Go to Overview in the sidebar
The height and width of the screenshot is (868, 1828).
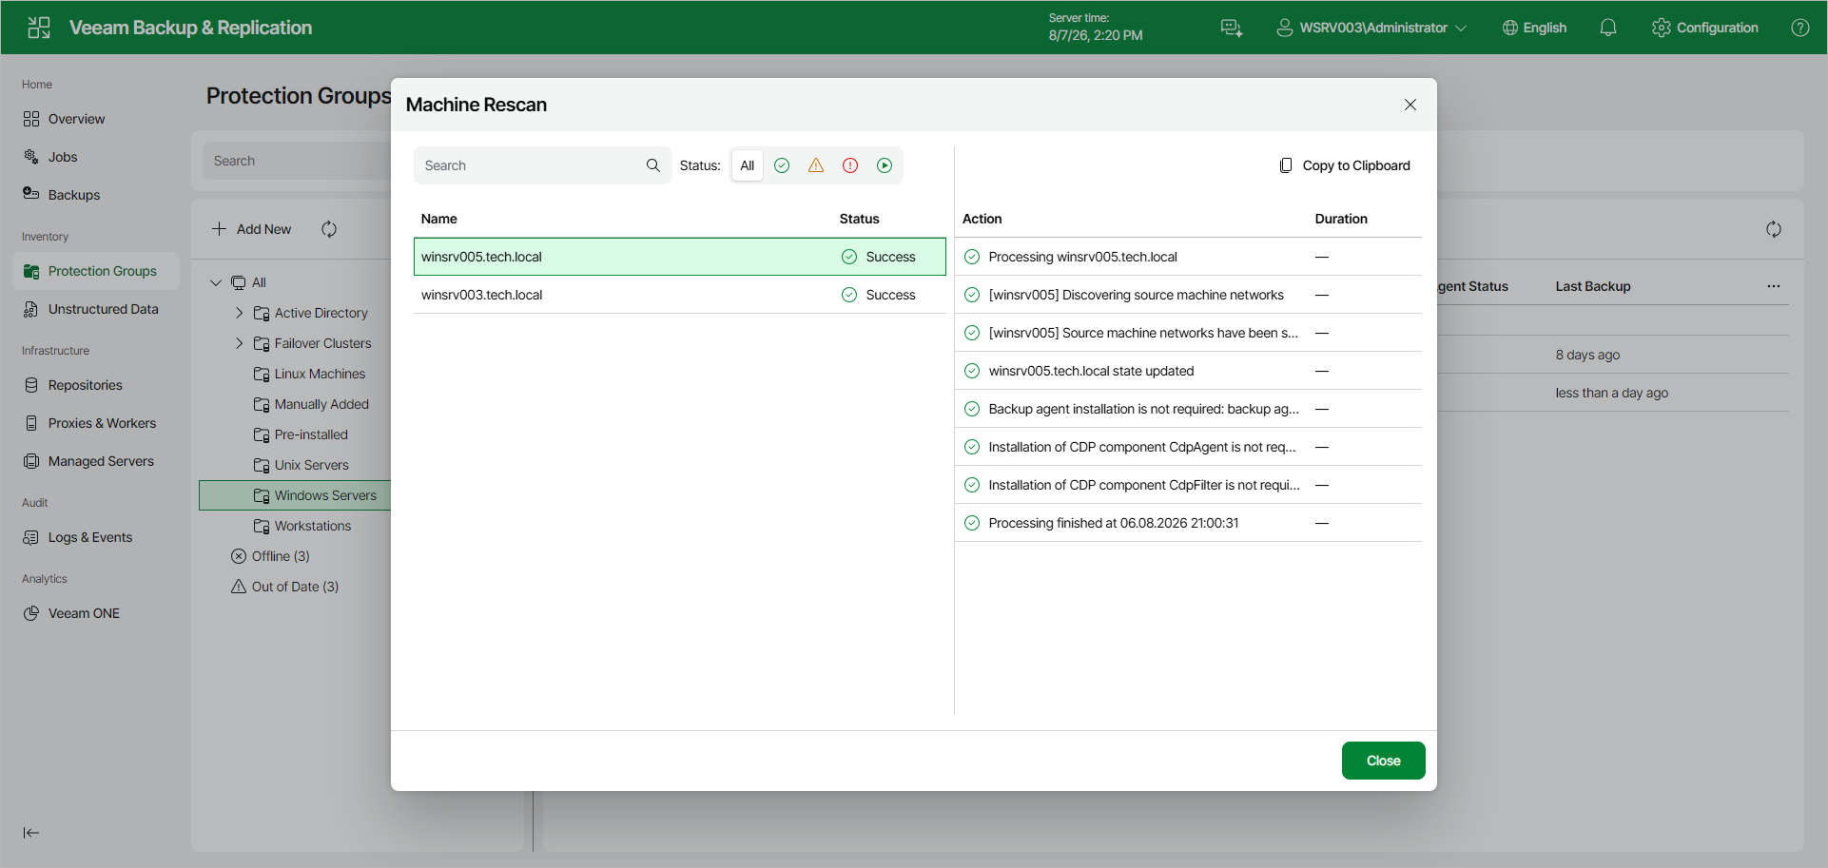coord(96,119)
